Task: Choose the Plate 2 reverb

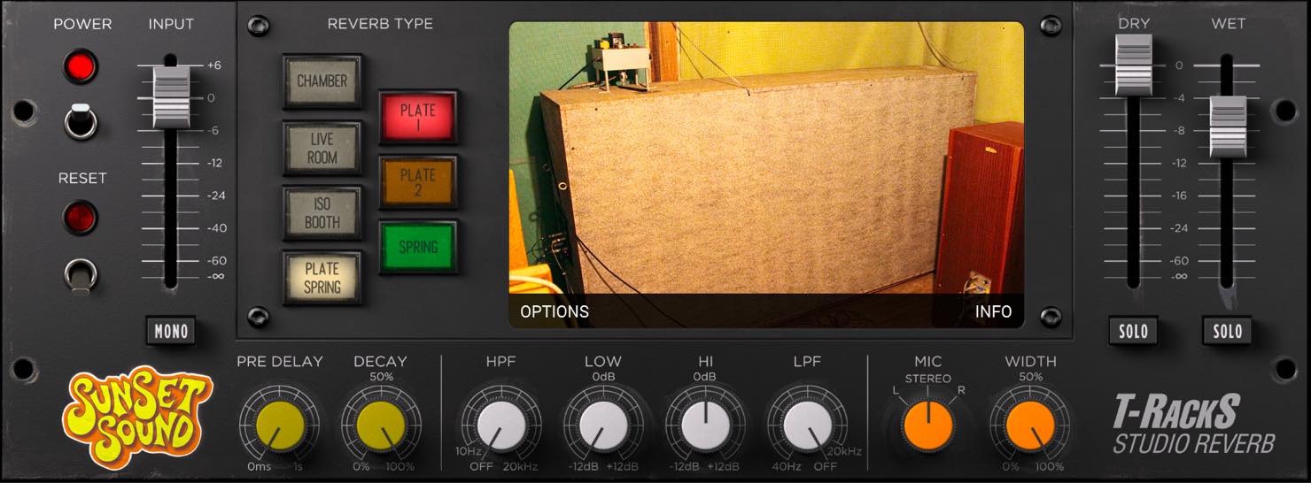Action: (418, 182)
